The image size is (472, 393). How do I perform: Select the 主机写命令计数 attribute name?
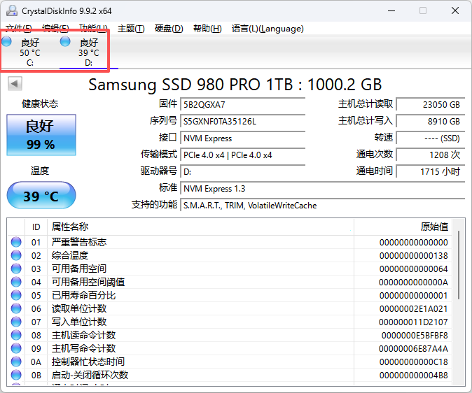[83, 348]
